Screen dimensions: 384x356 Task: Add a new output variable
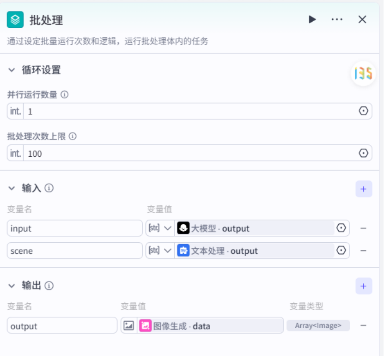point(364,286)
